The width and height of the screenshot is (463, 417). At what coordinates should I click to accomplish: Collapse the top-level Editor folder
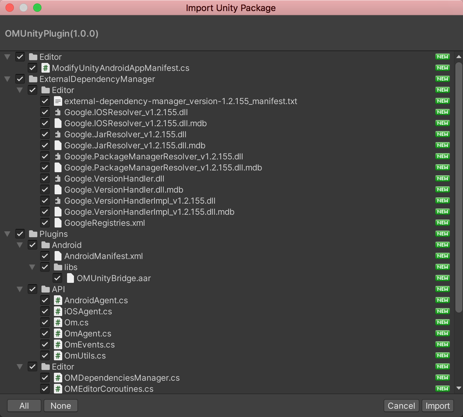click(7, 57)
